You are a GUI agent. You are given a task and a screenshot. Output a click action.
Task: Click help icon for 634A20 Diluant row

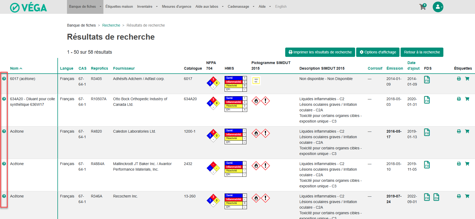pos(4,99)
